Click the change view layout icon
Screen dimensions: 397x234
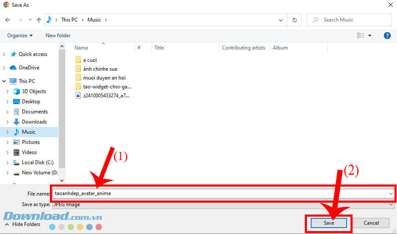pyautogui.click(x=361, y=36)
